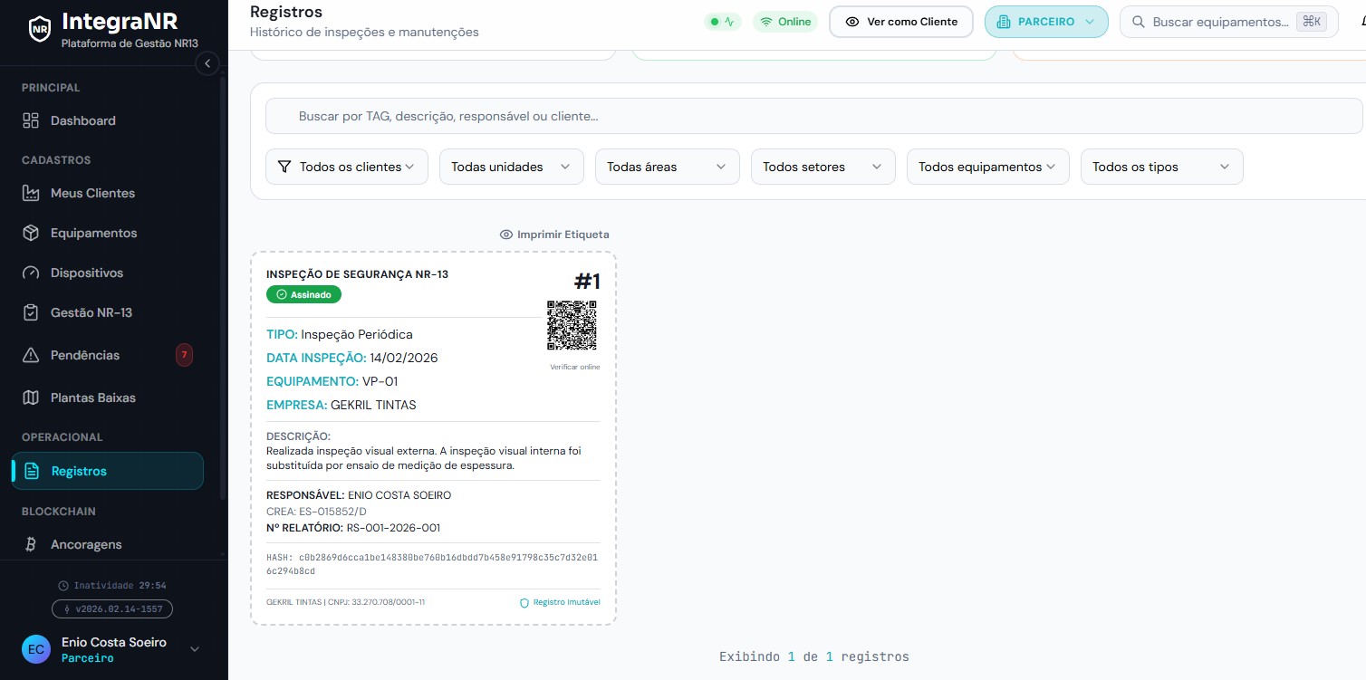Open the Todos os tipos dropdown
Image resolution: width=1366 pixels, height=680 pixels.
(1162, 167)
